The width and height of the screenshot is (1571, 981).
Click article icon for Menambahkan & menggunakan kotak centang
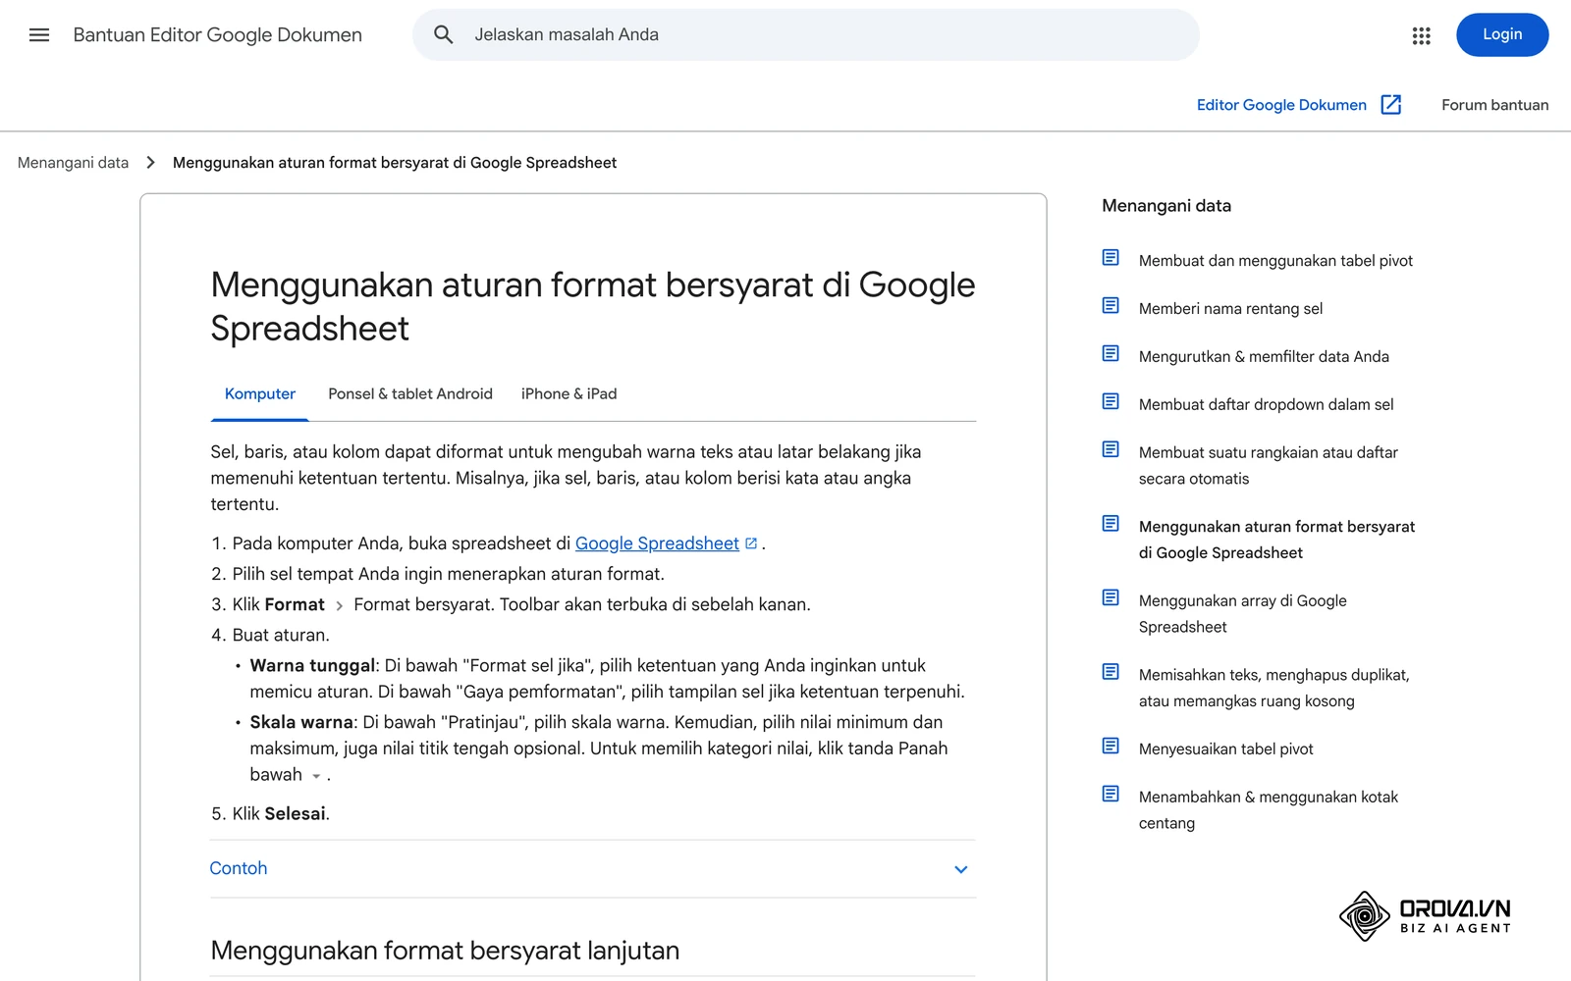click(1111, 794)
